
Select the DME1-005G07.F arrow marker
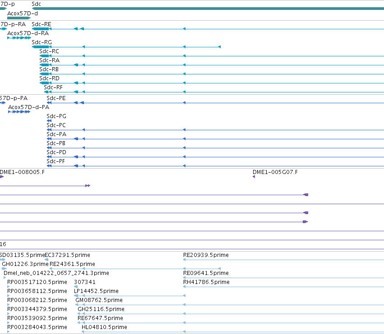click(x=254, y=177)
